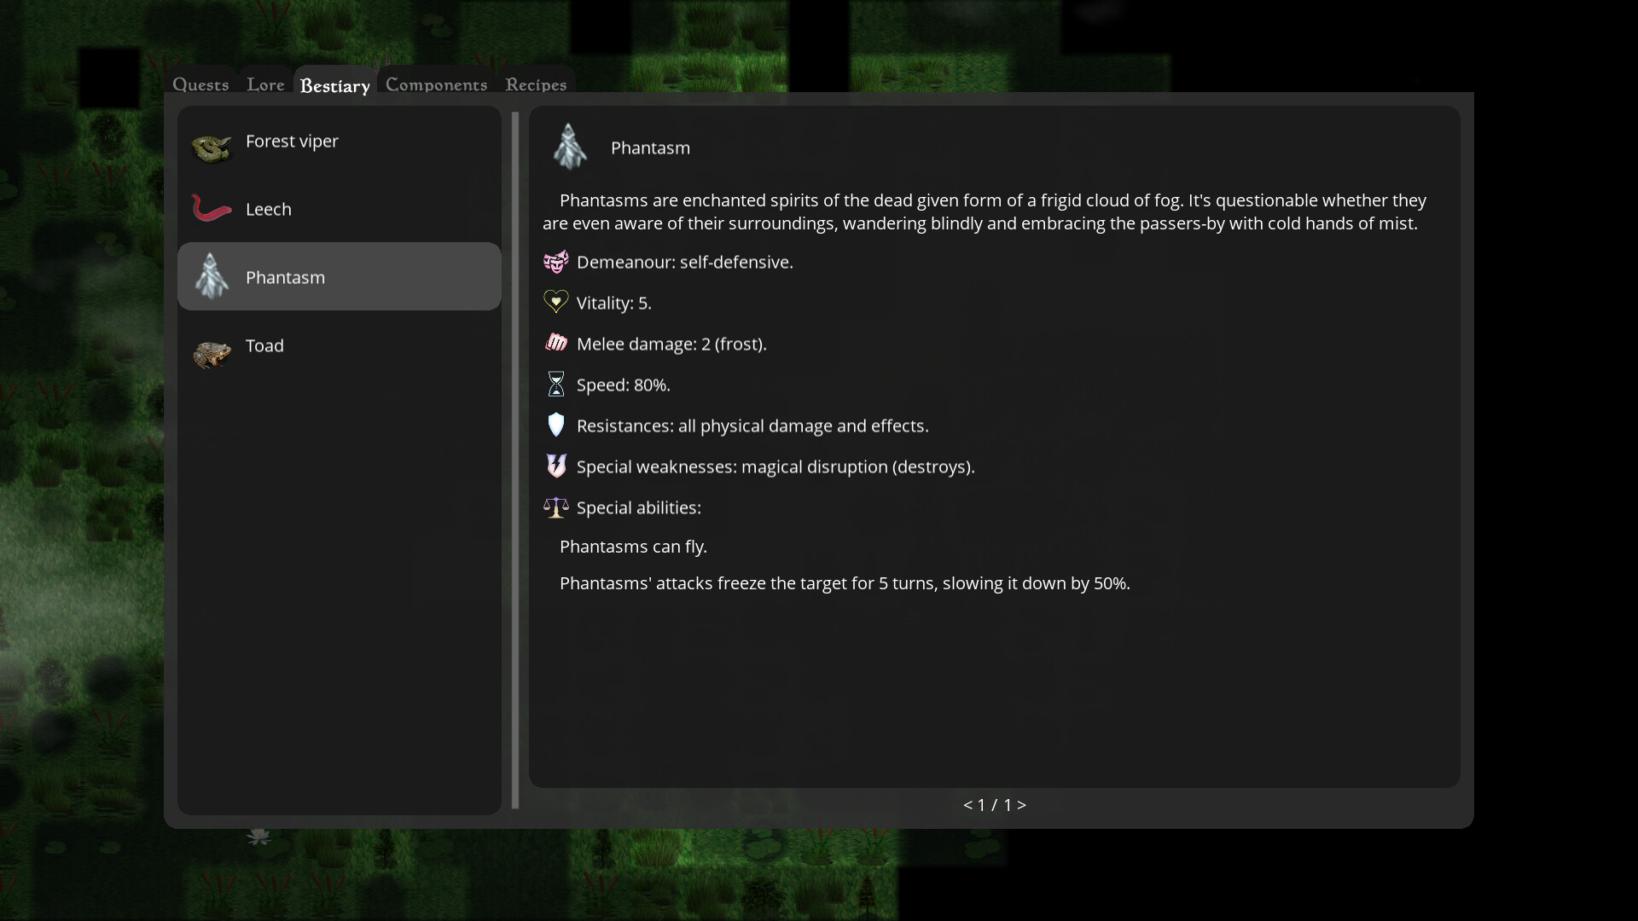Click the demeanour face icon
1638x921 pixels.
coord(555,262)
